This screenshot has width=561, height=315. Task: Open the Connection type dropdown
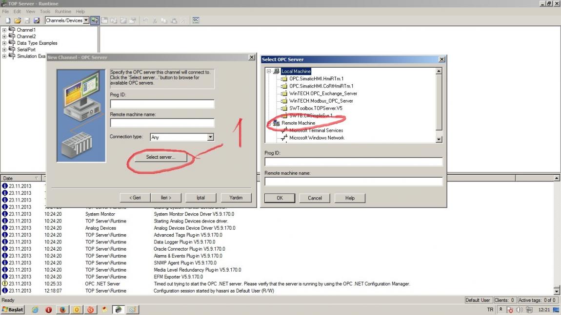click(210, 137)
